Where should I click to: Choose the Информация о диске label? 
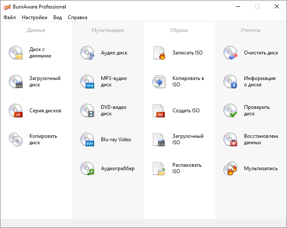pyautogui.click(x=259, y=82)
